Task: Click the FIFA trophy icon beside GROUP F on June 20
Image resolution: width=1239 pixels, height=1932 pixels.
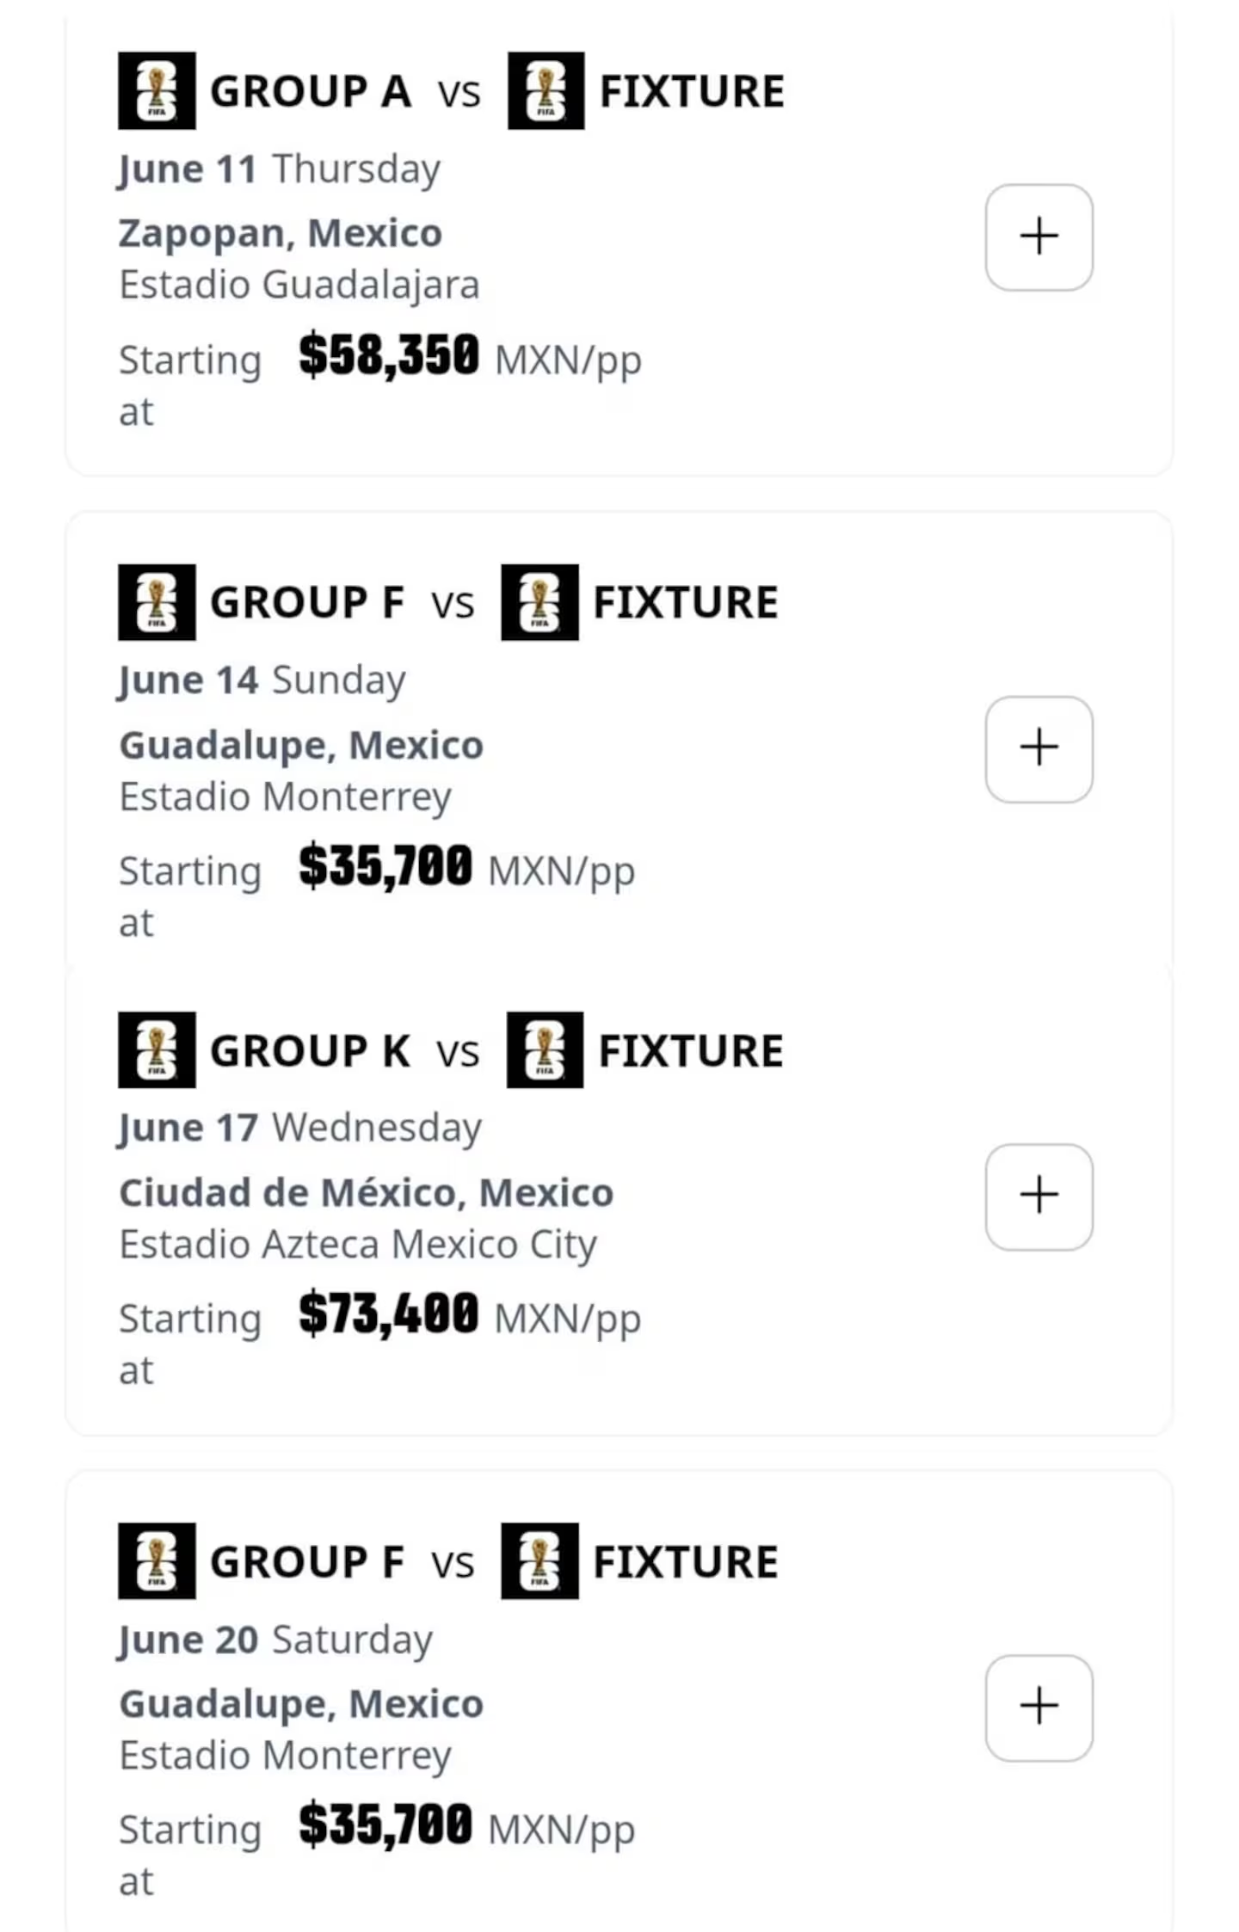Action: (x=157, y=1560)
